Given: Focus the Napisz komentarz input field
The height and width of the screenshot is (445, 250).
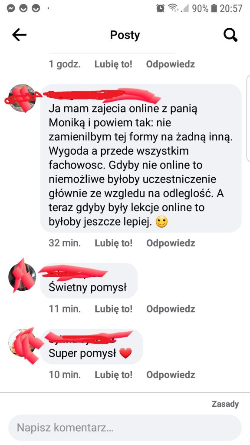Looking at the screenshot, I should click(x=125, y=428).
